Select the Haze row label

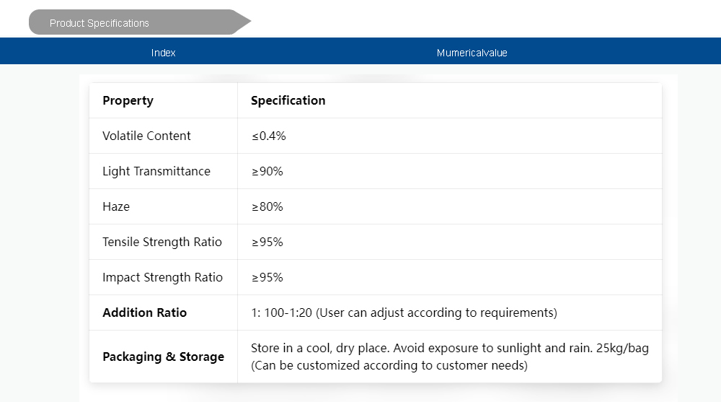point(116,206)
